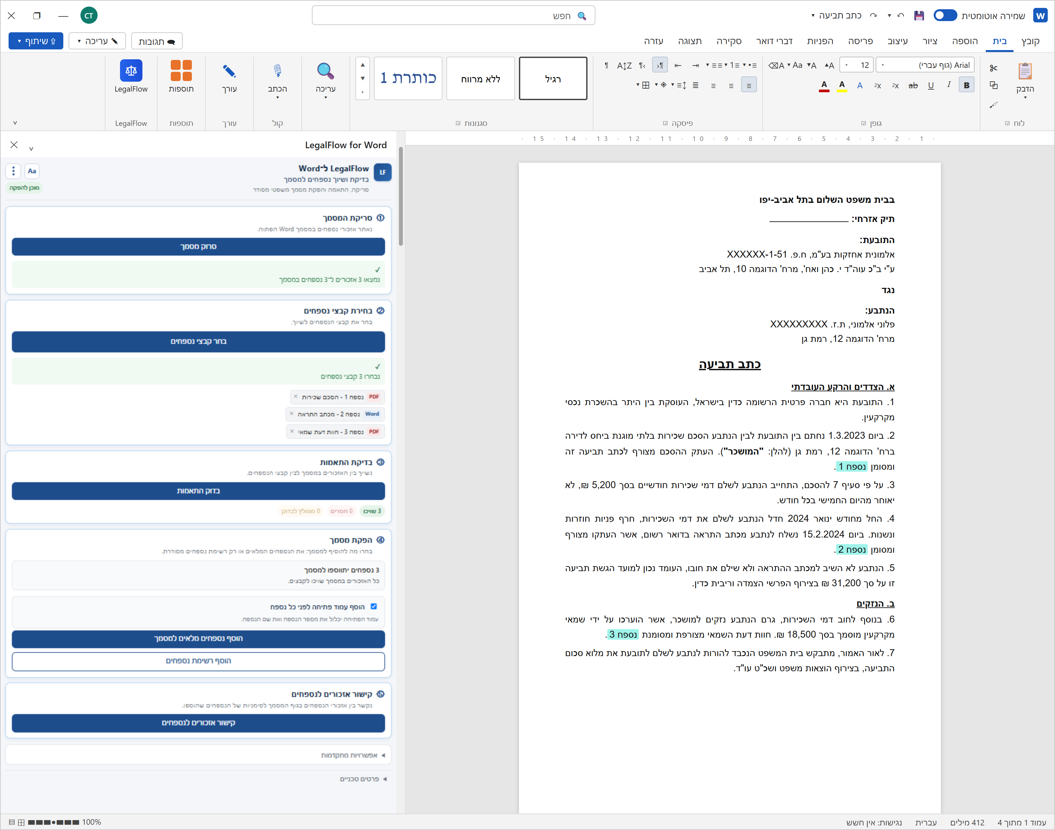Image resolution: width=1055 pixels, height=830 pixels.
Task: Click the Cut scissors icon
Action: point(993,68)
